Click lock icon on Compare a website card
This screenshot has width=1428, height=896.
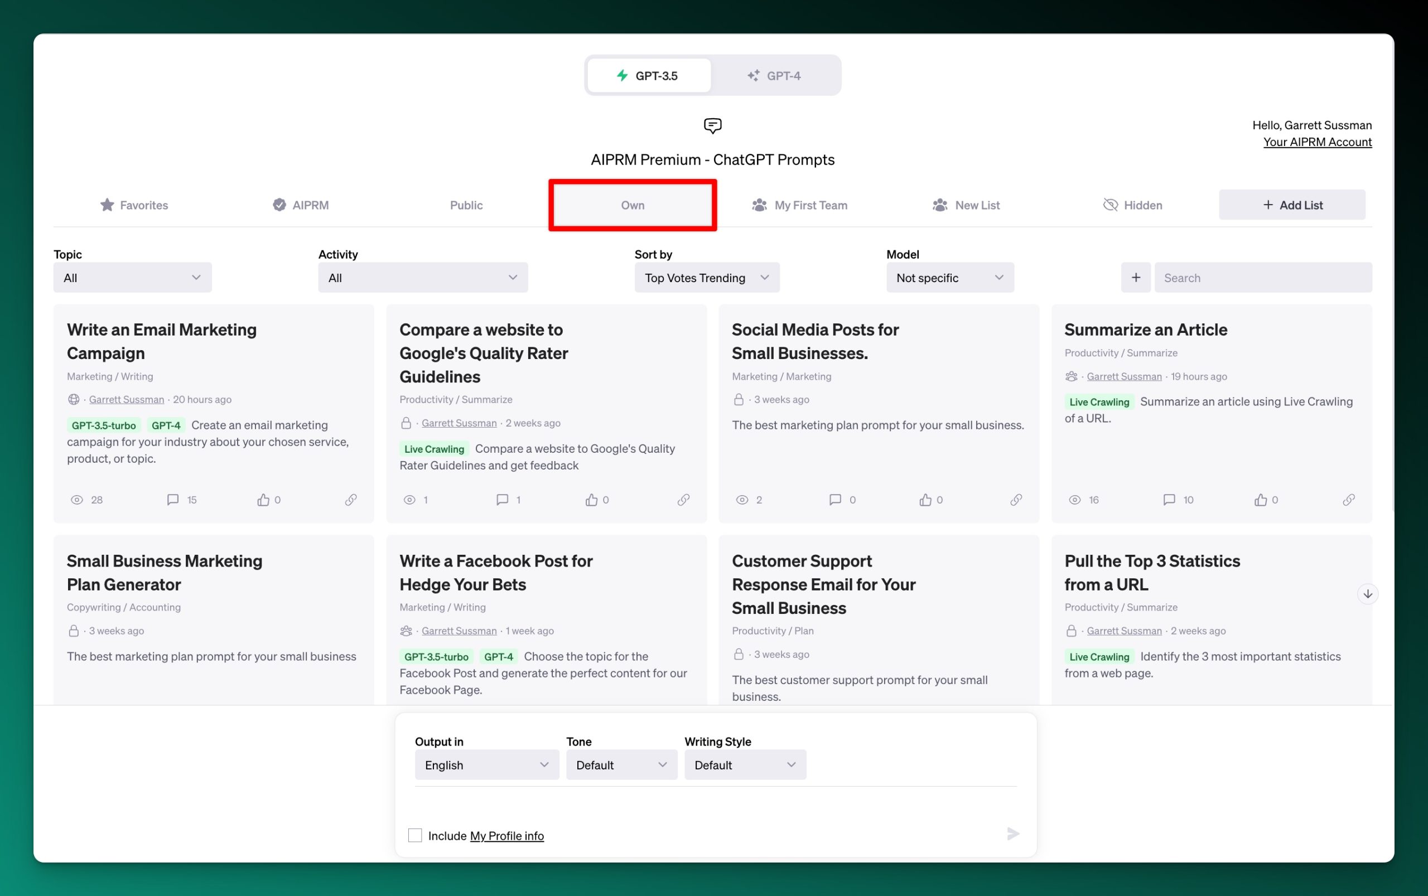(406, 423)
